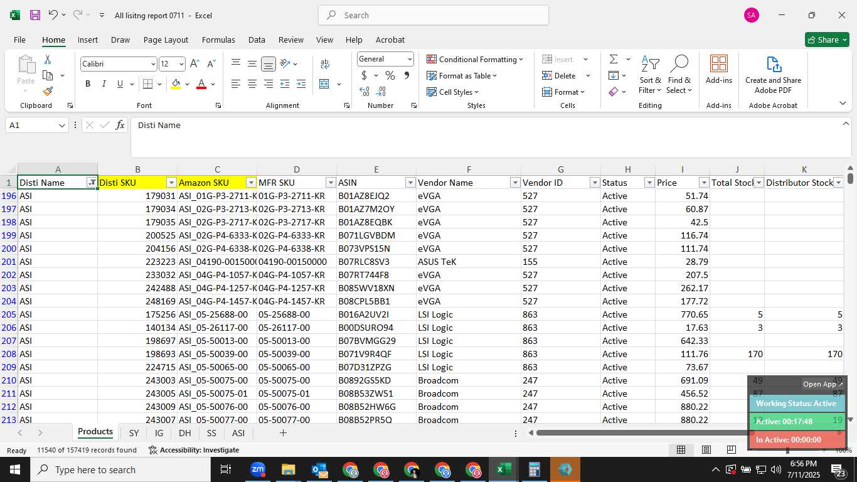Open Calculator from the taskbar
Image resolution: width=857 pixels, height=482 pixels.
pyautogui.click(x=535, y=469)
